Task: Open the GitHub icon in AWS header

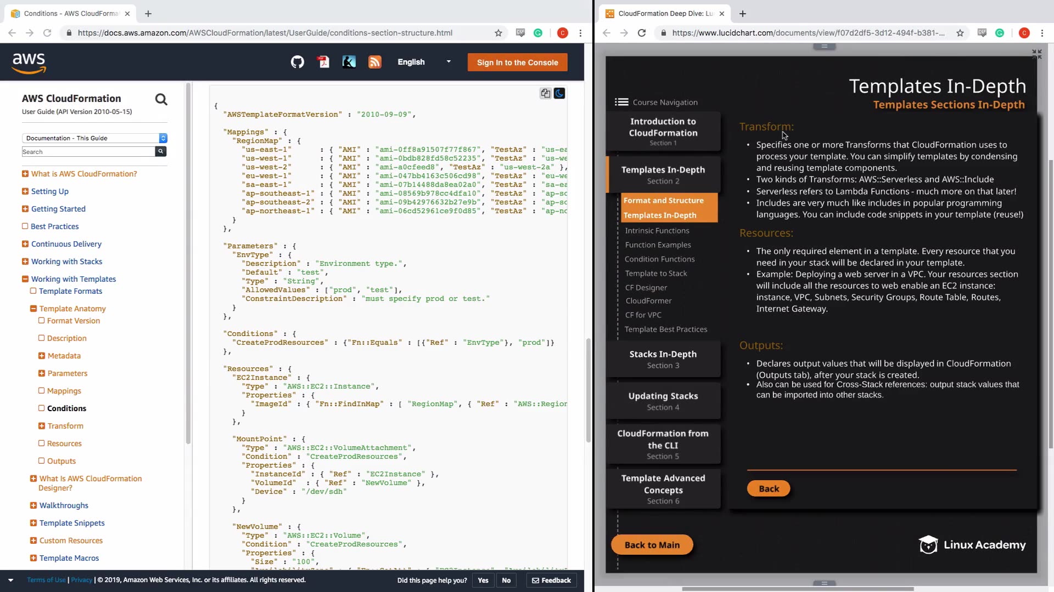Action: (297, 62)
